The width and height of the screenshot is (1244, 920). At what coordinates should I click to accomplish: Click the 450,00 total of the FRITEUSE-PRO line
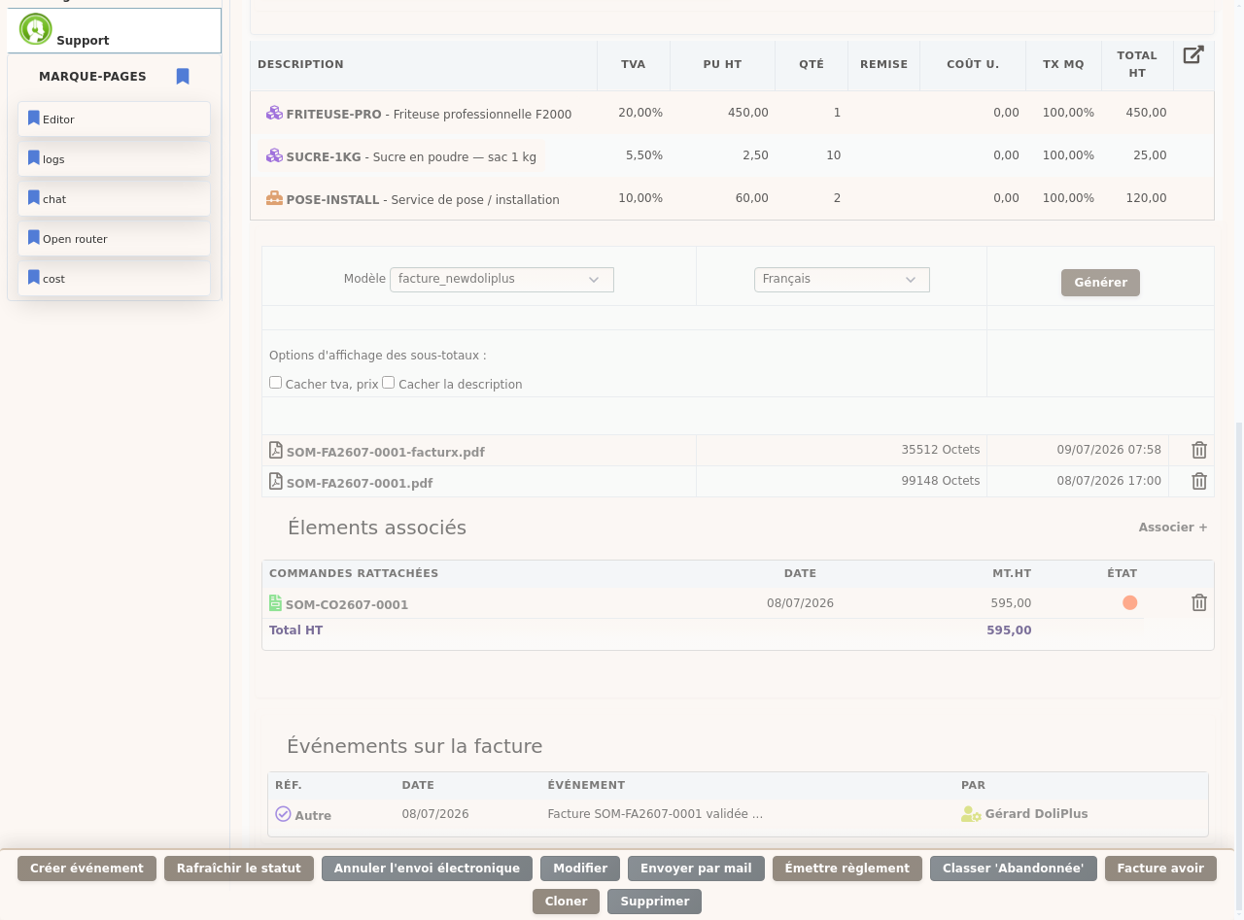(x=1146, y=113)
